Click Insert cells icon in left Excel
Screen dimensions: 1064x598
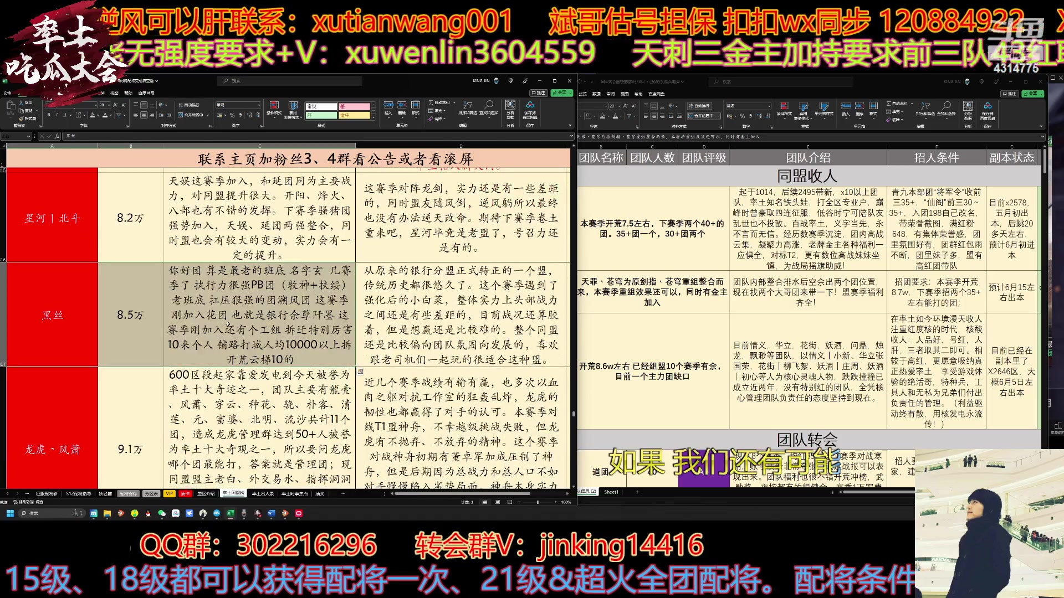coord(388,105)
